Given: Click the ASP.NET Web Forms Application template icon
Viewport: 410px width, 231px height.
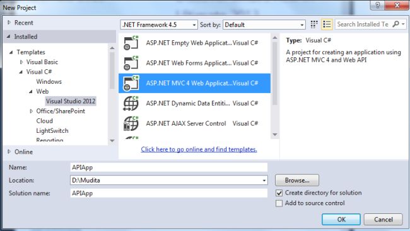Looking at the screenshot, I should coord(131,63).
